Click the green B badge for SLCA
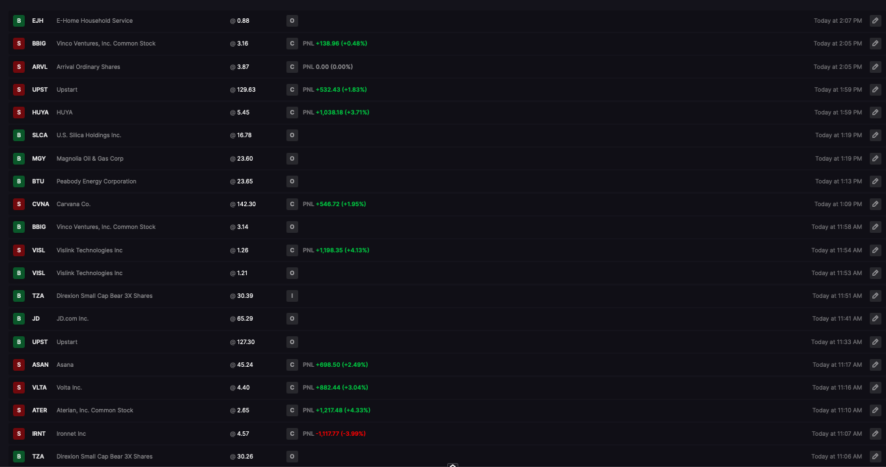The image size is (886, 467). pyautogui.click(x=19, y=135)
